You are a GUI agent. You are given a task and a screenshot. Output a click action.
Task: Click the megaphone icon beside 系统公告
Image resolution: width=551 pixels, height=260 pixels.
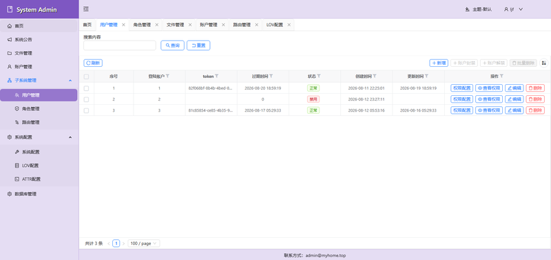[x=10, y=40]
